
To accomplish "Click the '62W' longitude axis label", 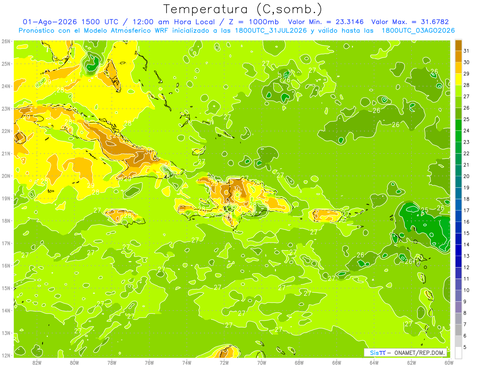I will 411,362.
